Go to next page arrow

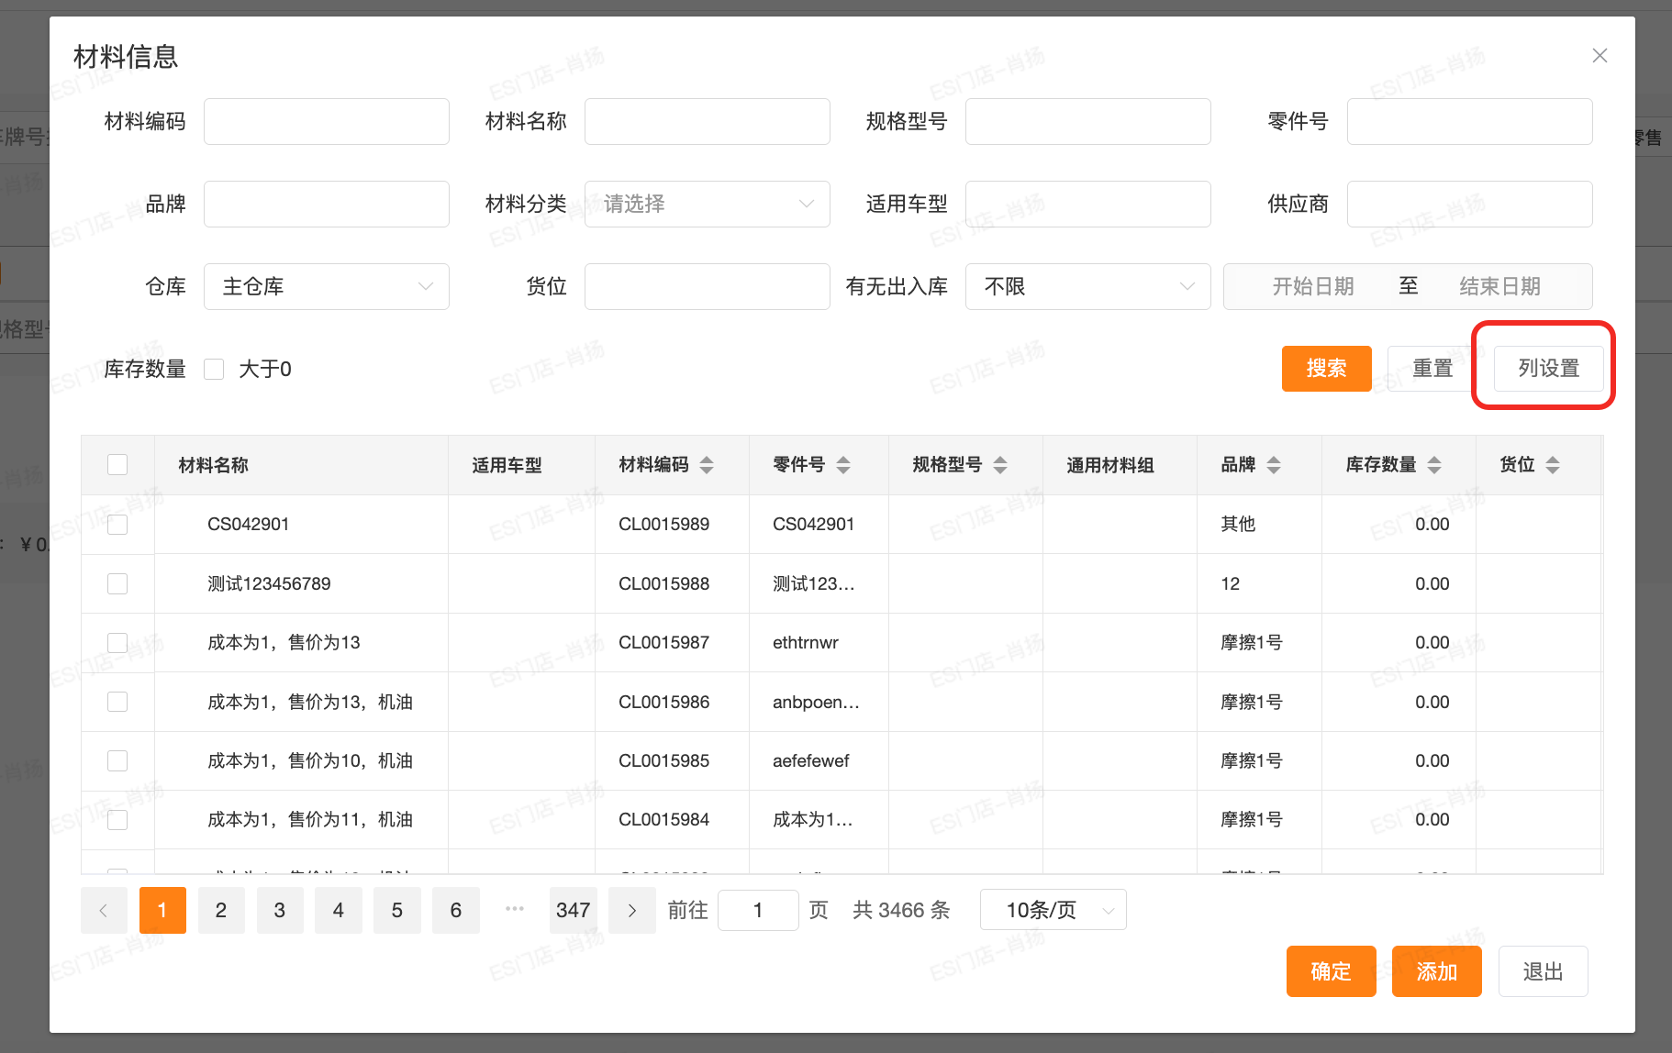(631, 910)
